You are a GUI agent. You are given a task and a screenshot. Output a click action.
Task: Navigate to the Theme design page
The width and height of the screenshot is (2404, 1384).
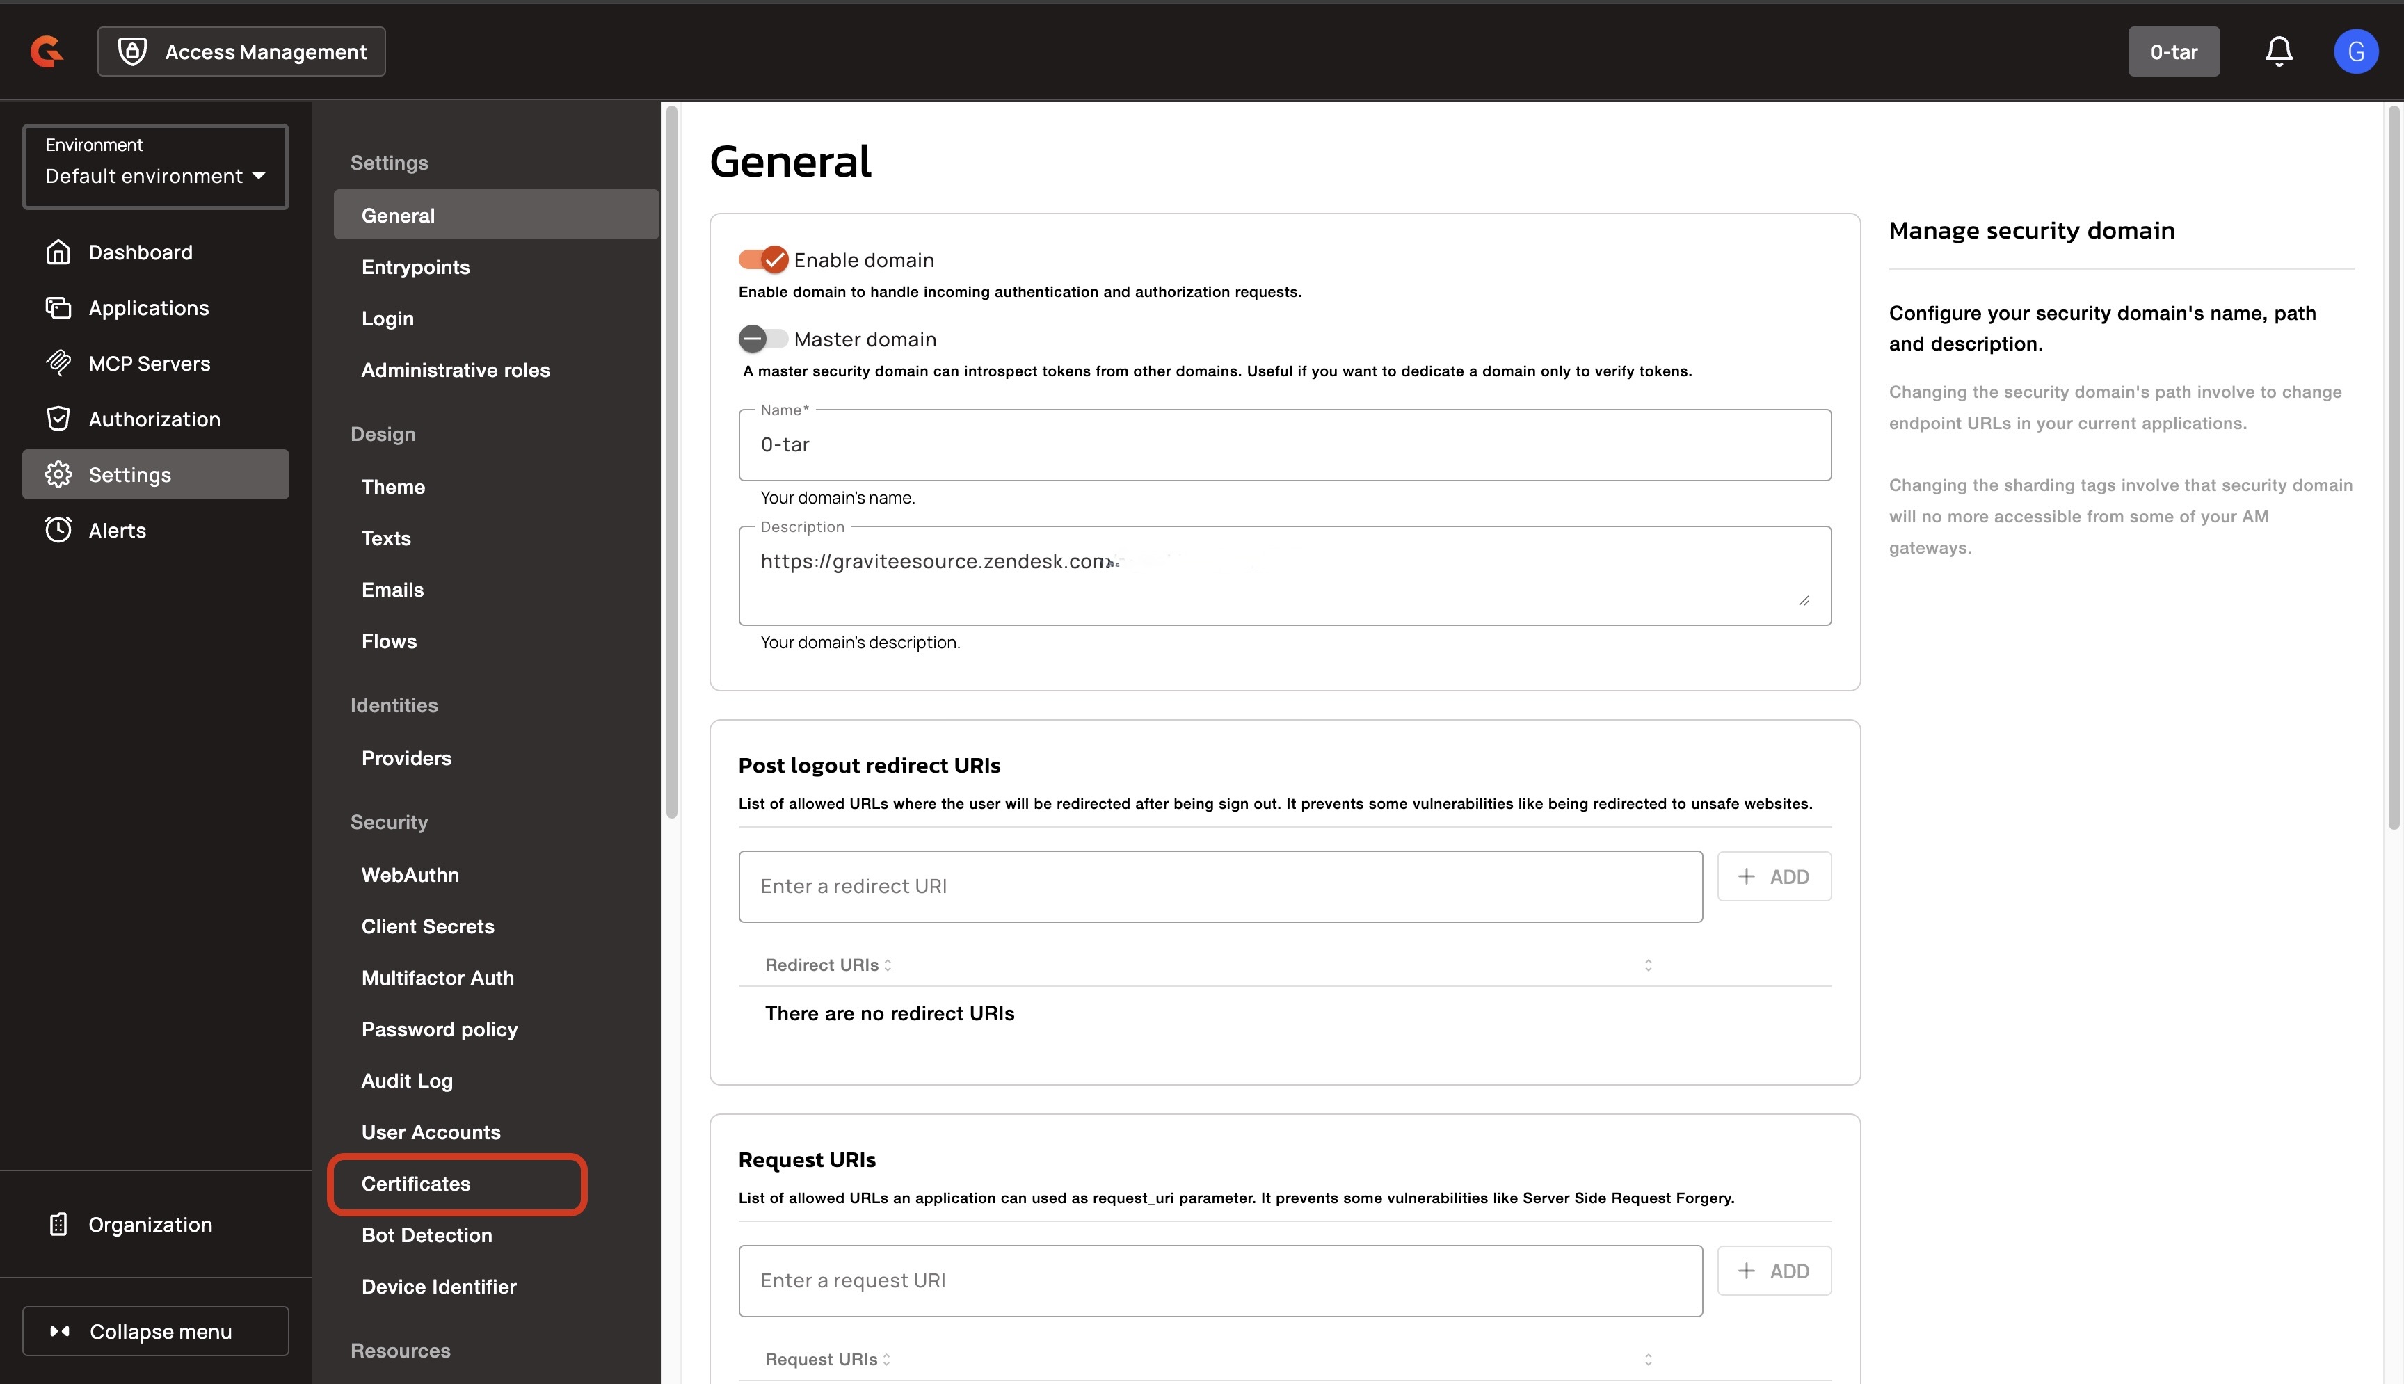point(392,487)
